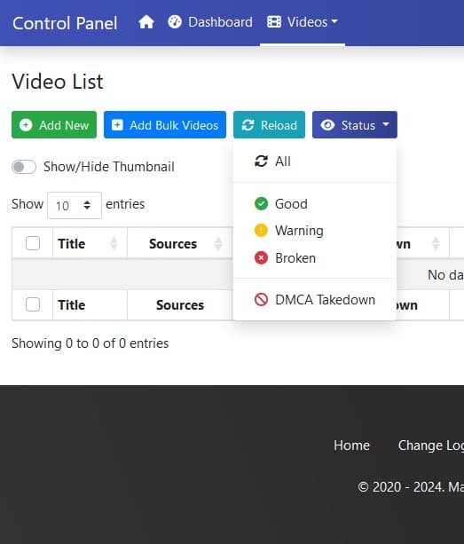Check the select-all box in table footer
This screenshot has height=544, width=464.
33,304
